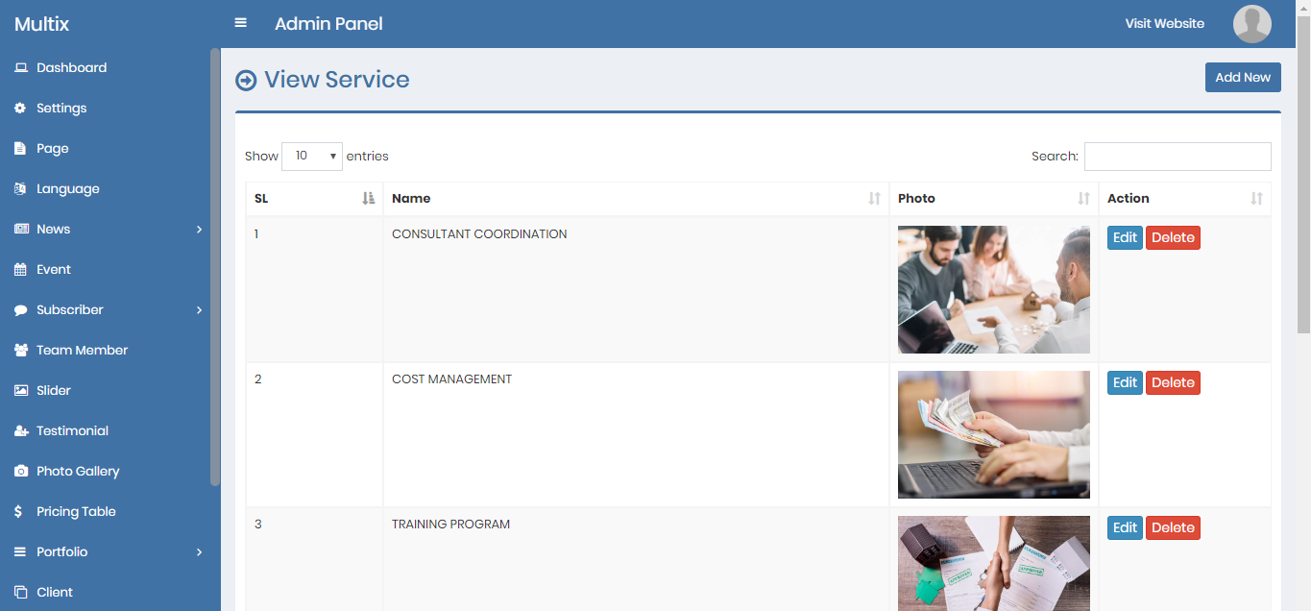Click the Team Member people icon
1311x611 pixels.
click(20, 351)
